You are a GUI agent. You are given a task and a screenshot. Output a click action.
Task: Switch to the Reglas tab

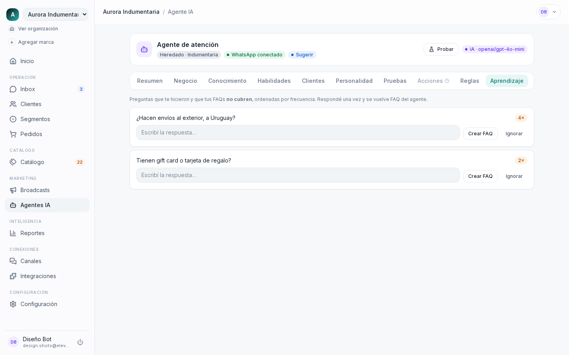coord(470,81)
